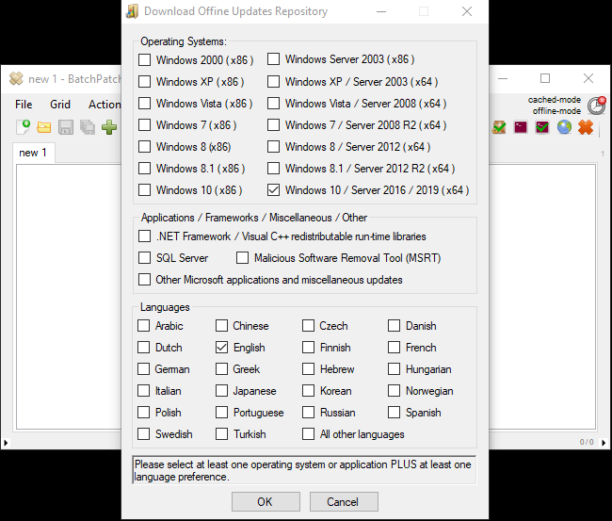
Task: Select the Arabic language checkbox
Action: click(144, 326)
